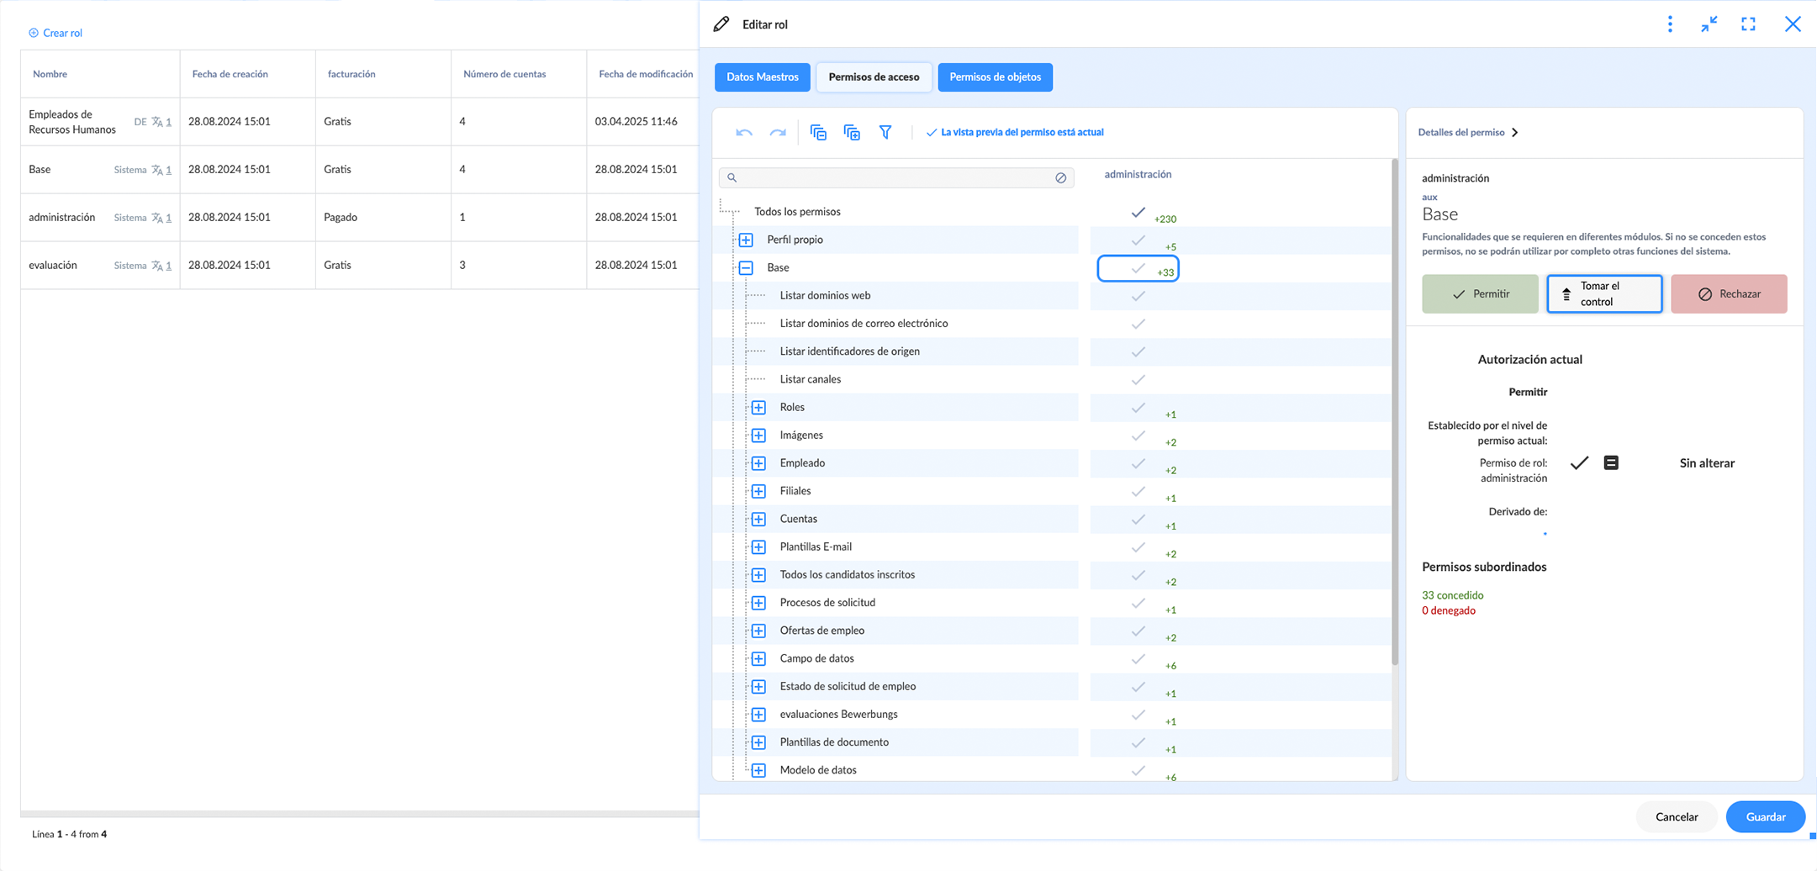Clear the permission search with the circle-slash icon
Viewport: 1817px width, 871px height.
[x=1060, y=178]
